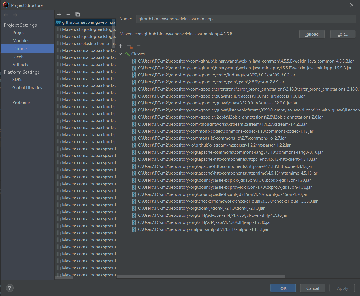This screenshot has width=360, height=296.
Task: Click jar icon of xmlpull-1.1.3.1.jar
Action: 134,229
